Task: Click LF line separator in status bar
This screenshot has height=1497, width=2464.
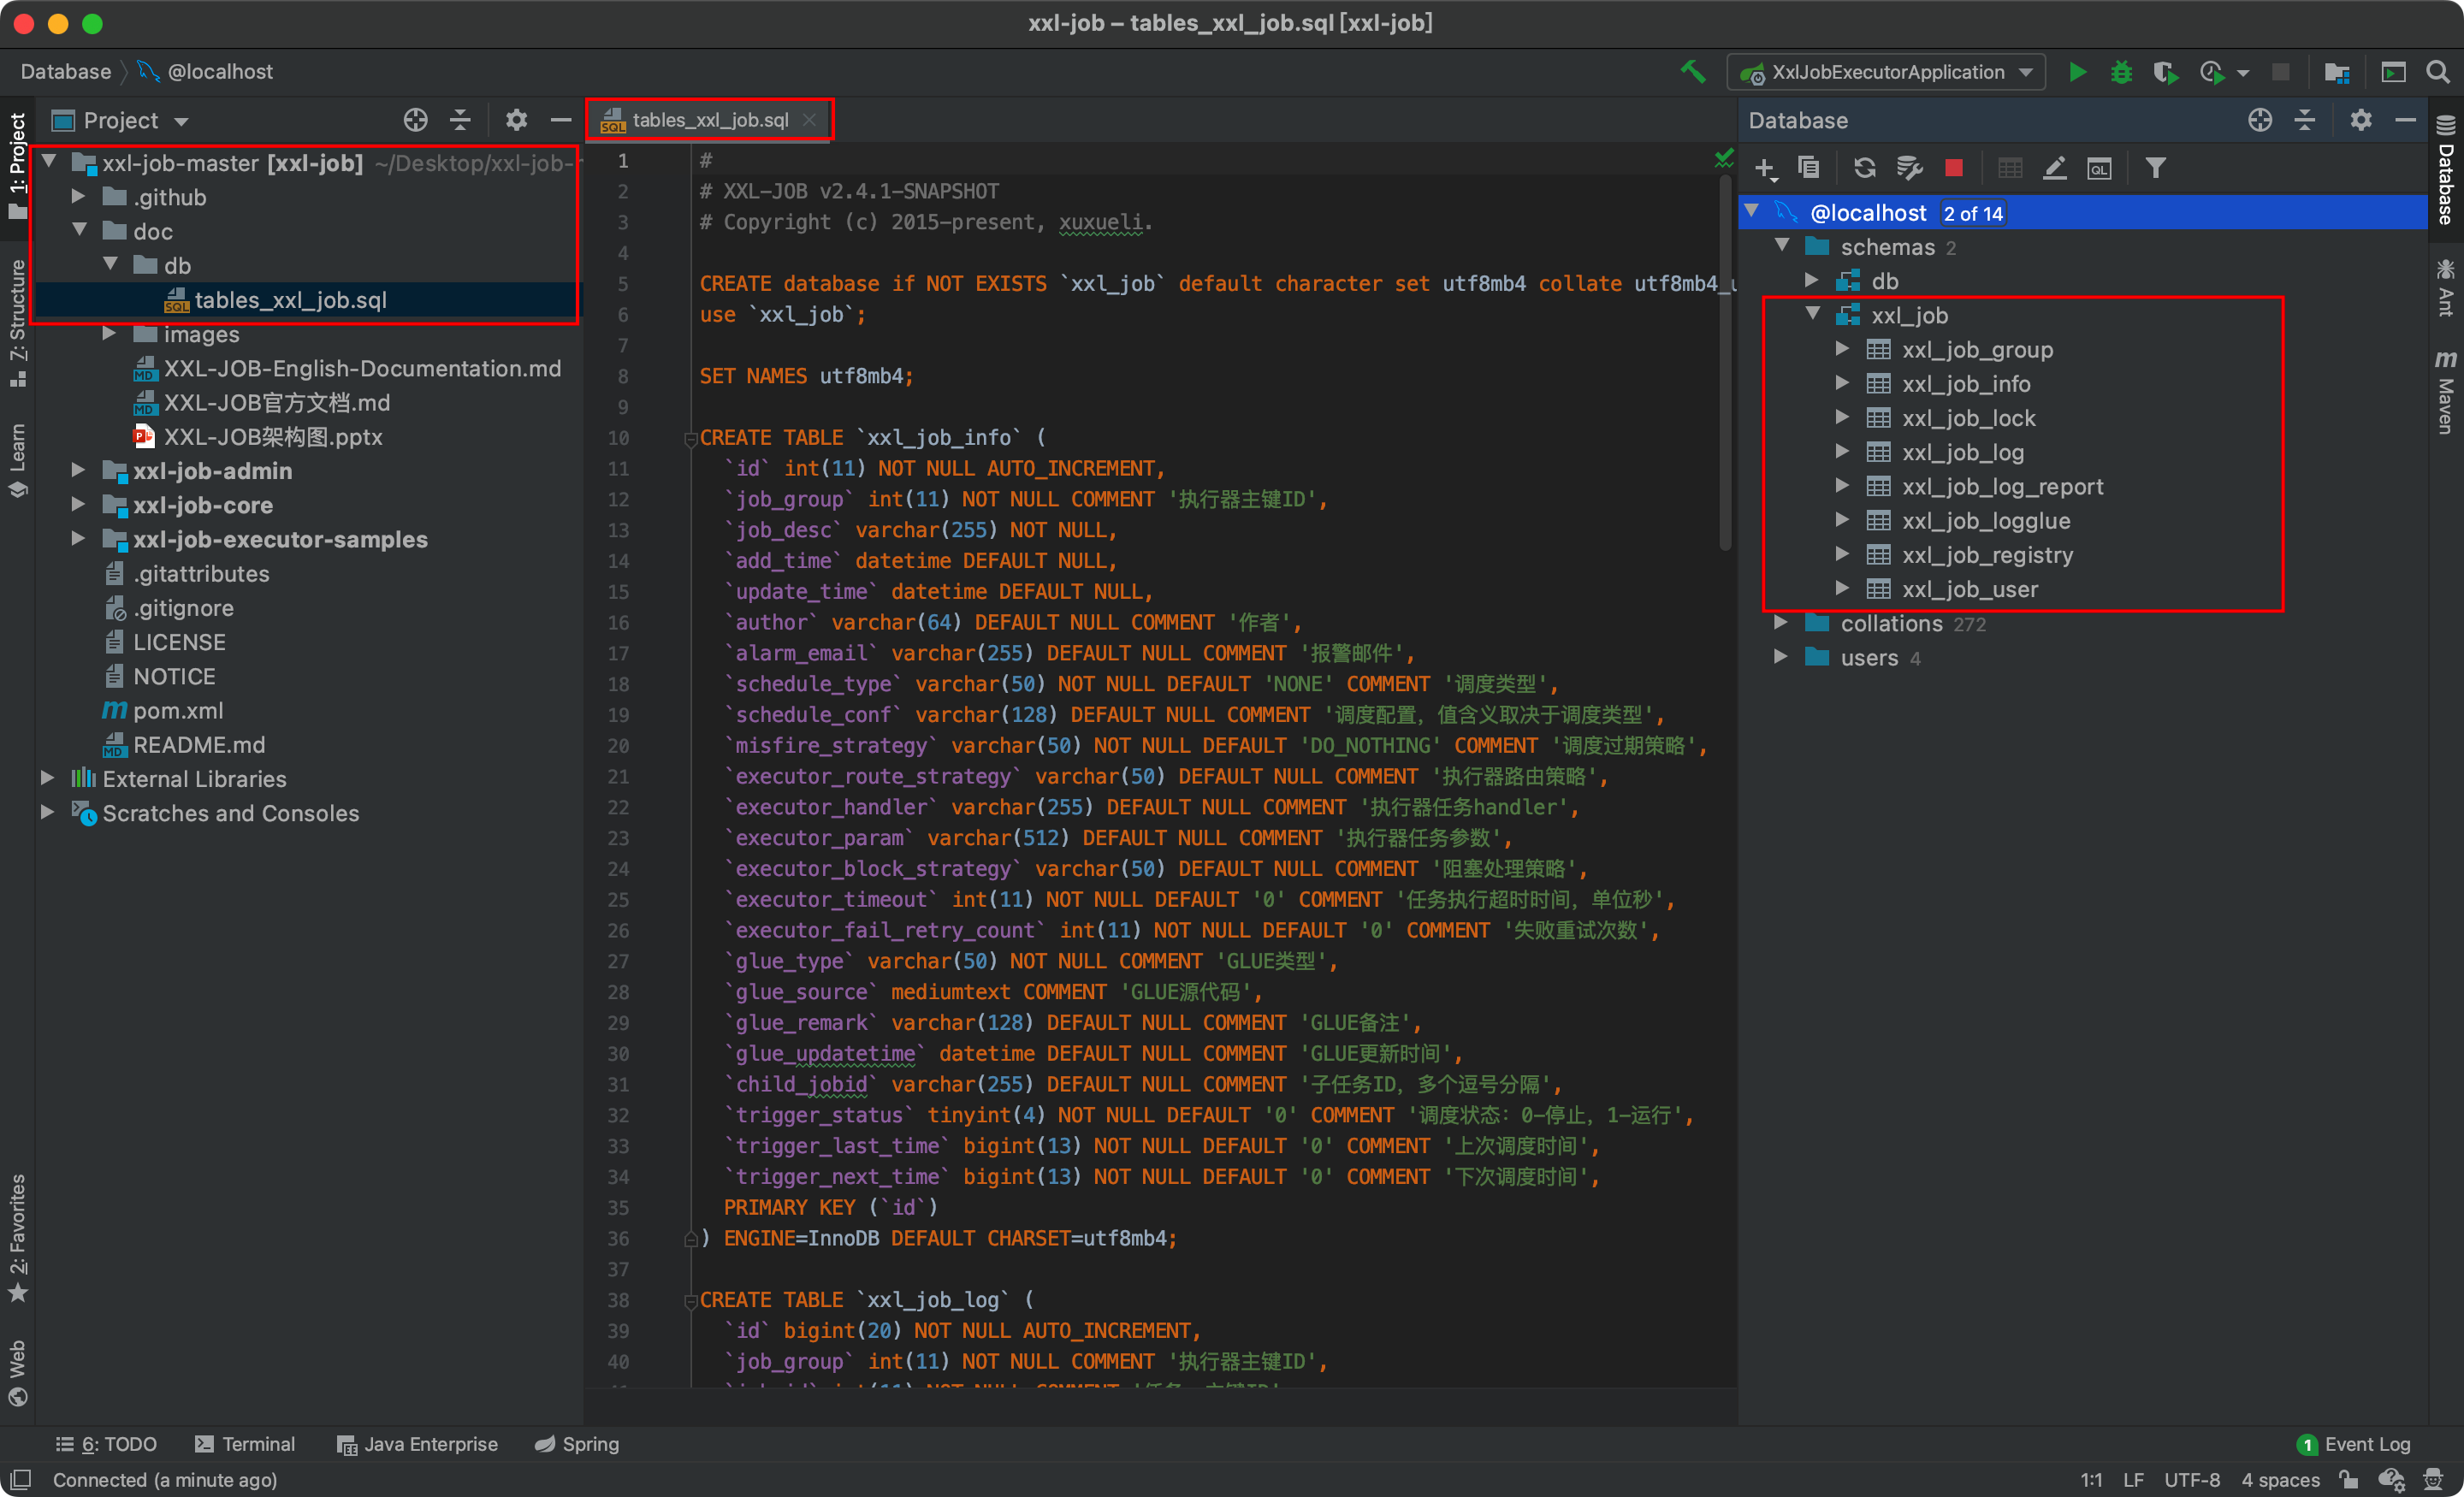Action: coord(2133,1479)
